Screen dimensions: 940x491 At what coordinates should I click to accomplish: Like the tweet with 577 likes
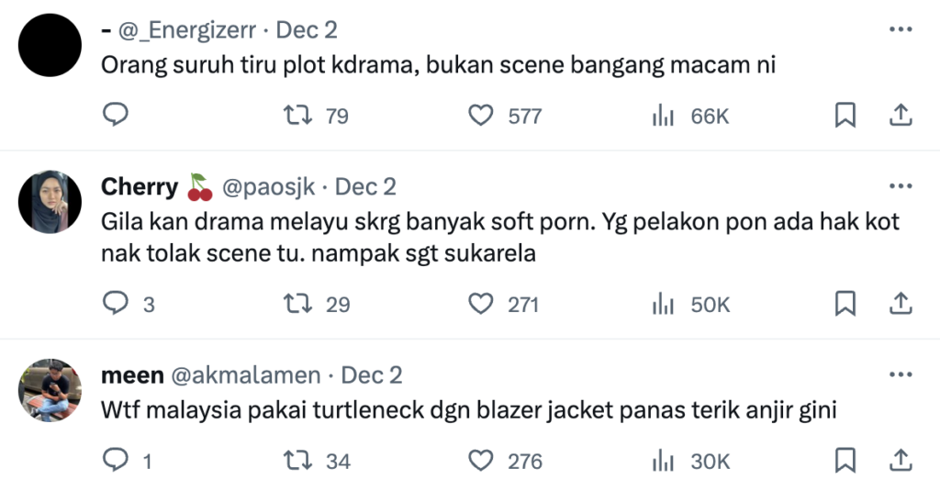pos(481,116)
